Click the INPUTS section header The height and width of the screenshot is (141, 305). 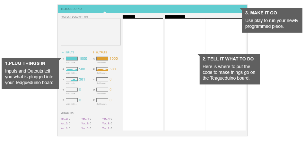point(70,52)
